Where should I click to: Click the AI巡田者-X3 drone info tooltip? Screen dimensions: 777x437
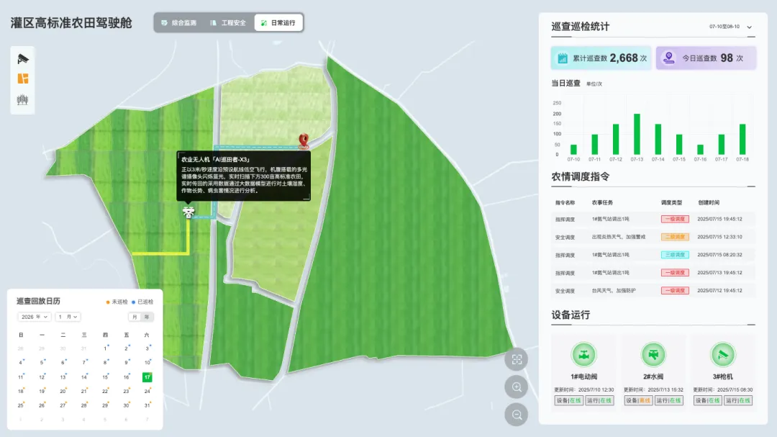(x=244, y=176)
